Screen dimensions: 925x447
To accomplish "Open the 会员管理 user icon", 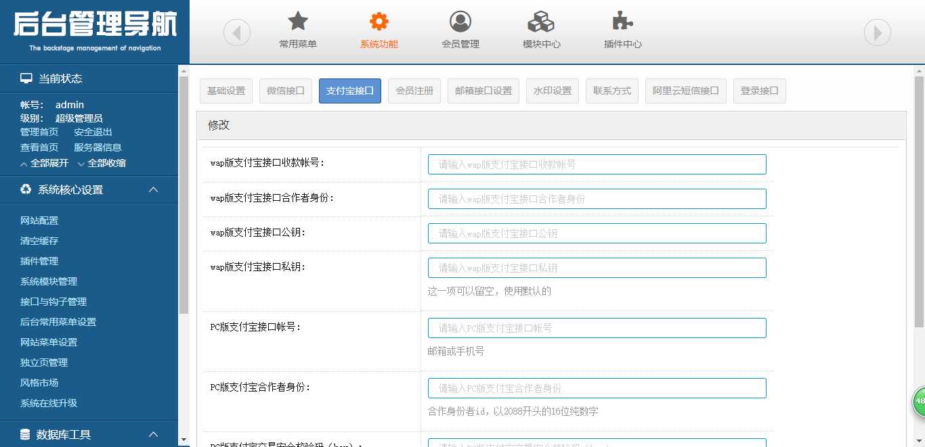I will [460, 22].
